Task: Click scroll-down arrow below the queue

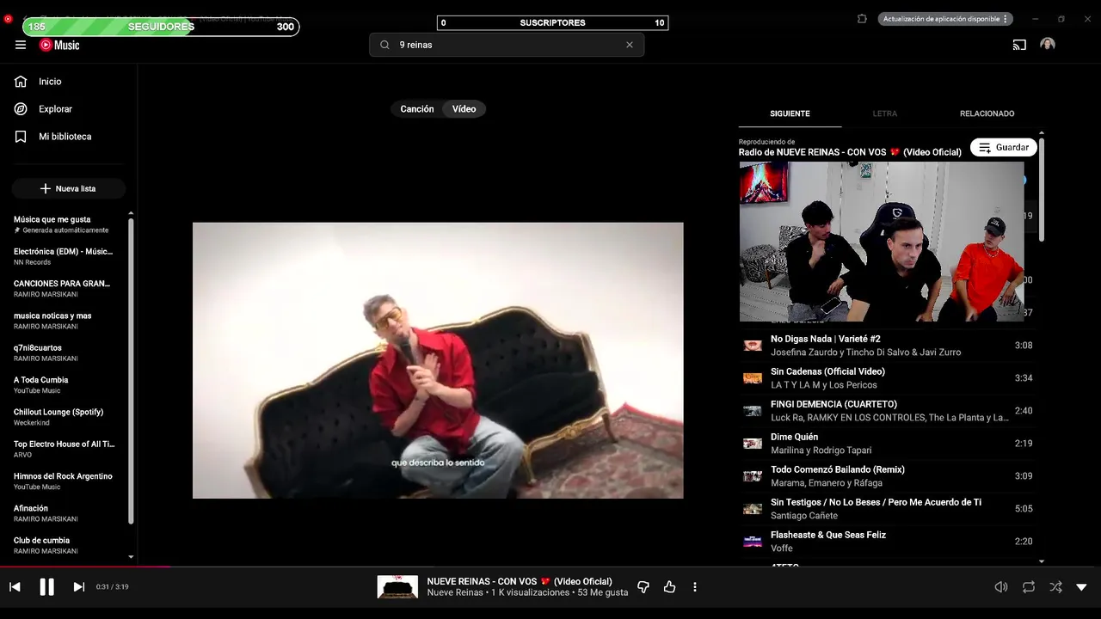Action: pyautogui.click(x=1042, y=561)
